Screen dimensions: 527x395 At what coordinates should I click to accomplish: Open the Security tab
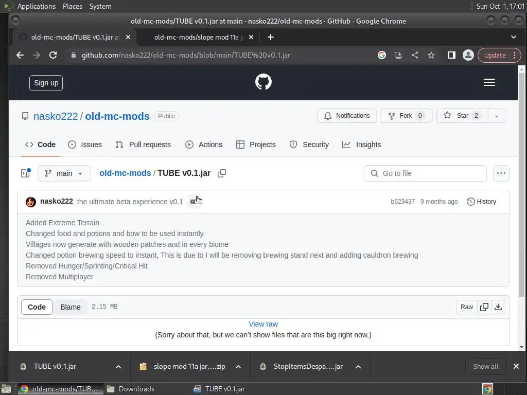click(309, 145)
